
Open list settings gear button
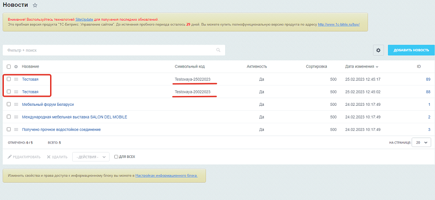click(379, 50)
